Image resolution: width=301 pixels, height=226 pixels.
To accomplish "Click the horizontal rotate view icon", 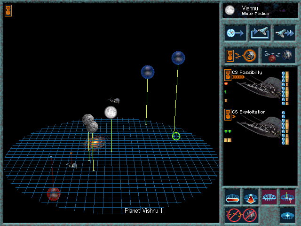I will click(232, 197).
